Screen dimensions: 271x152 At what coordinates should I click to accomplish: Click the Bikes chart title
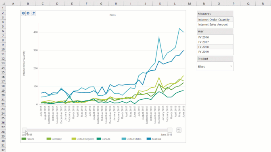[x=113, y=15]
